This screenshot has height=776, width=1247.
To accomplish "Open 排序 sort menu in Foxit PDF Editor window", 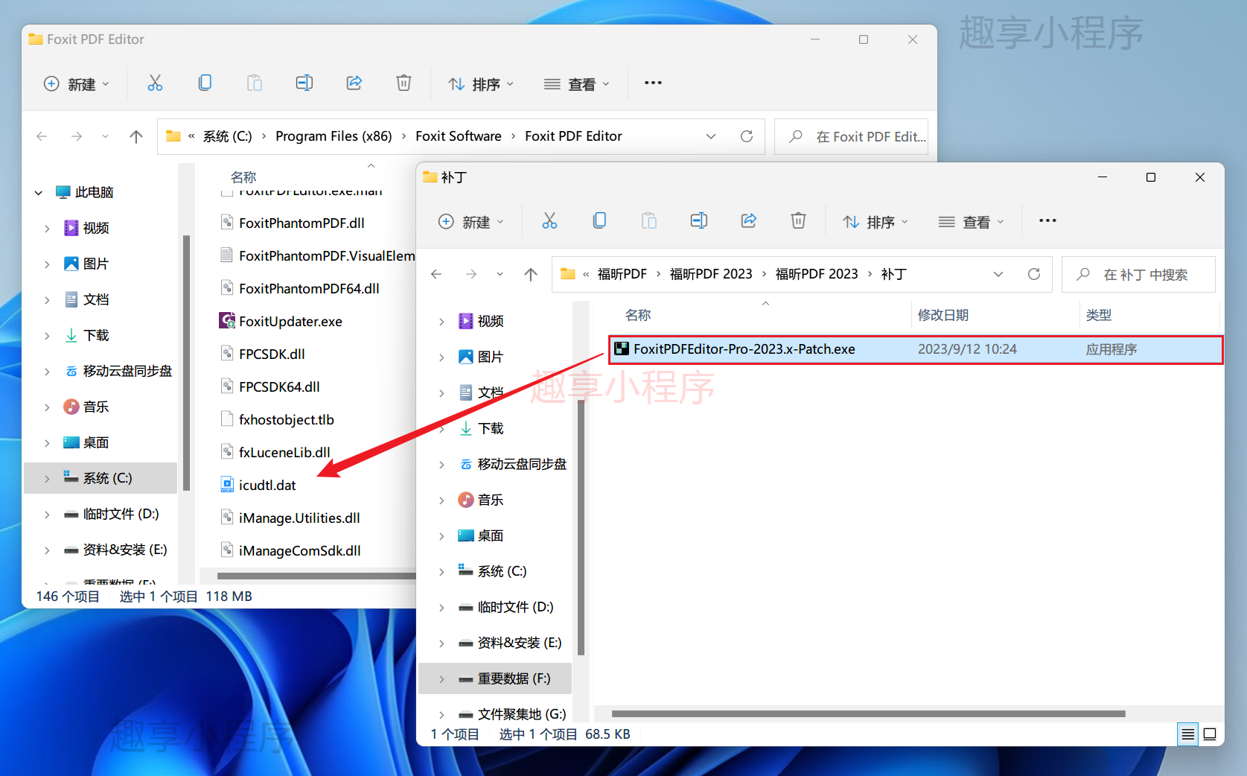I will (480, 83).
